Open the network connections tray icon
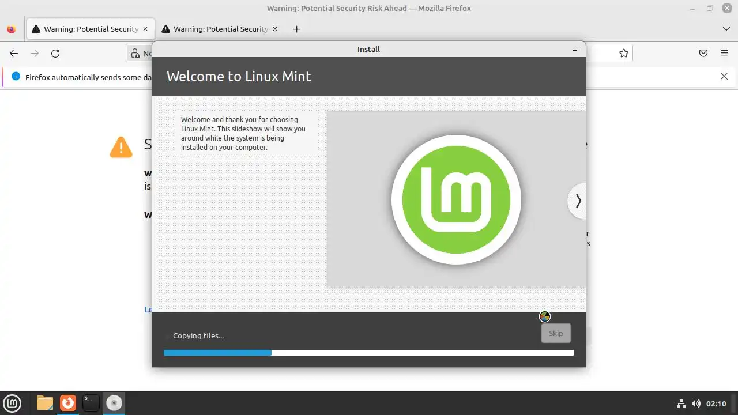Viewport: 738px width, 415px height. tap(681, 403)
